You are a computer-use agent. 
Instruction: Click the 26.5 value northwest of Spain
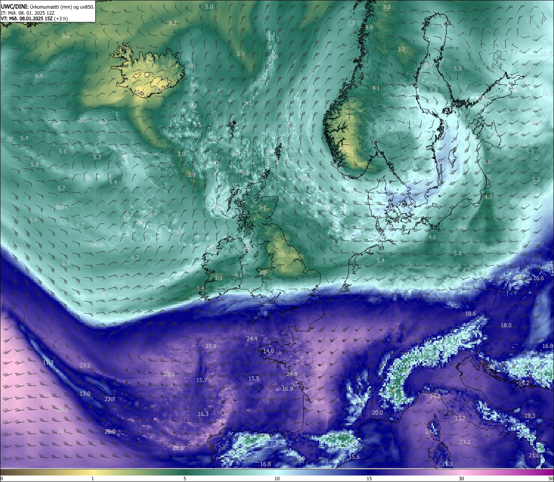[178, 448]
